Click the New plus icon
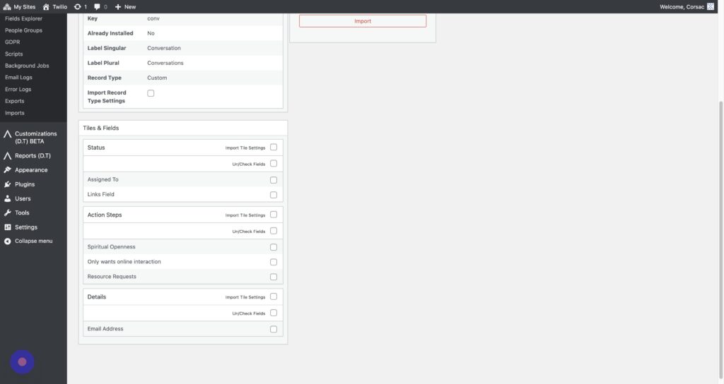The height and width of the screenshot is (384, 724). tap(118, 6)
